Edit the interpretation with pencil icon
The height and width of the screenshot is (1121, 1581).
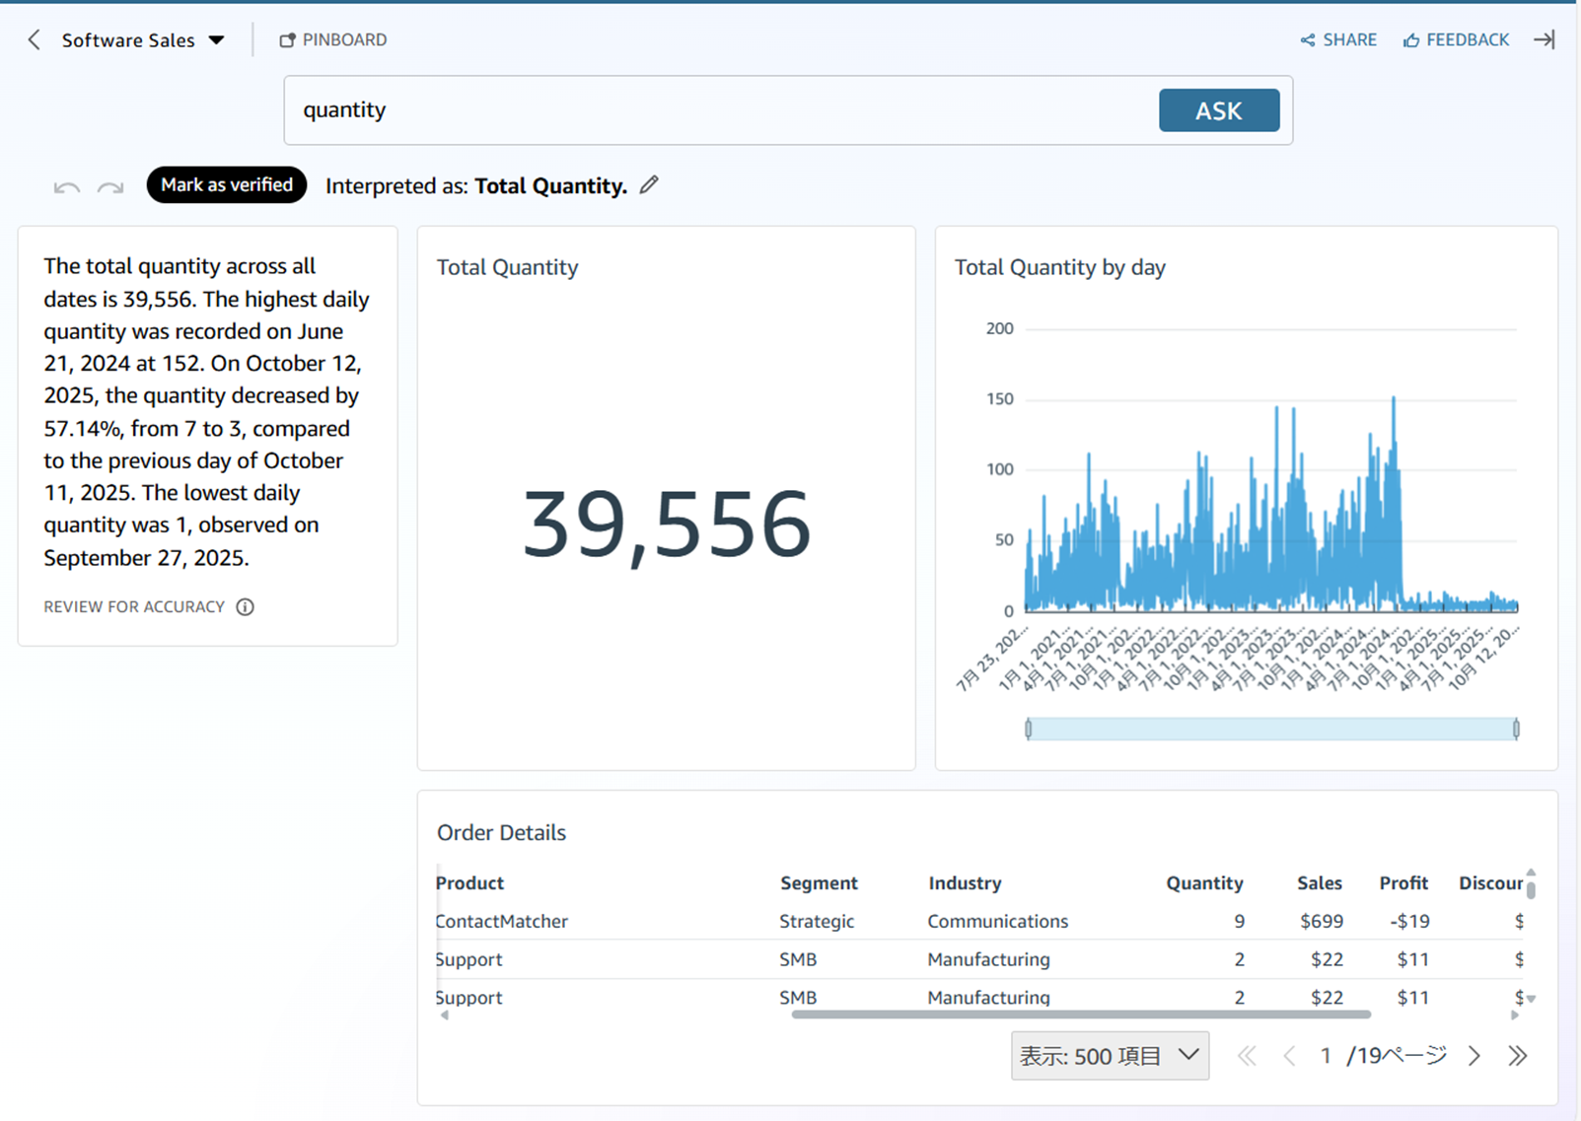649,184
